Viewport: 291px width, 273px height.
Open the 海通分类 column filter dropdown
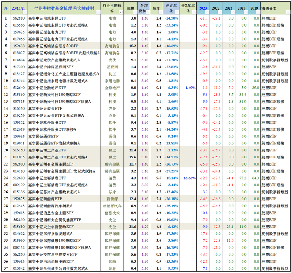[288, 12]
